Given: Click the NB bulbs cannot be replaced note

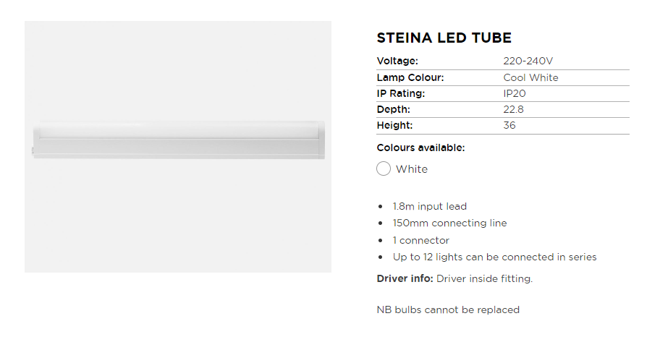Looking at the screenshot, I should [448, 309].
